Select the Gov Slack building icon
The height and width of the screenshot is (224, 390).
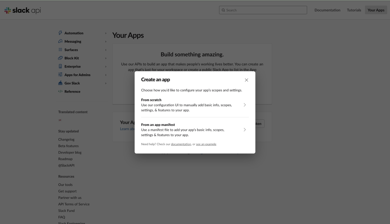pos(60,83)
